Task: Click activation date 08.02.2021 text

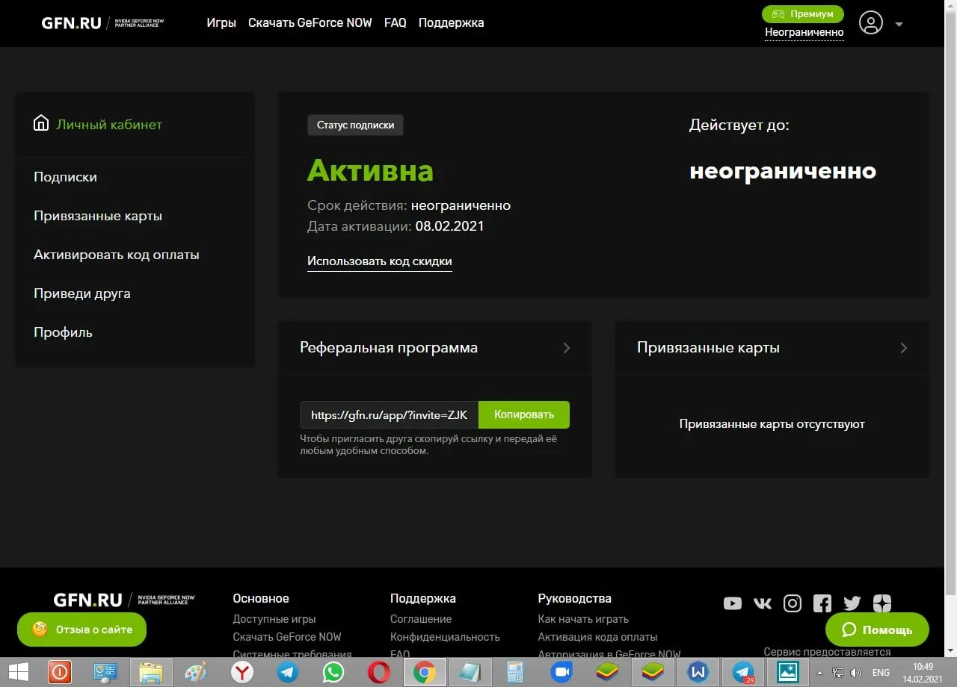Action: pos(450,226)
